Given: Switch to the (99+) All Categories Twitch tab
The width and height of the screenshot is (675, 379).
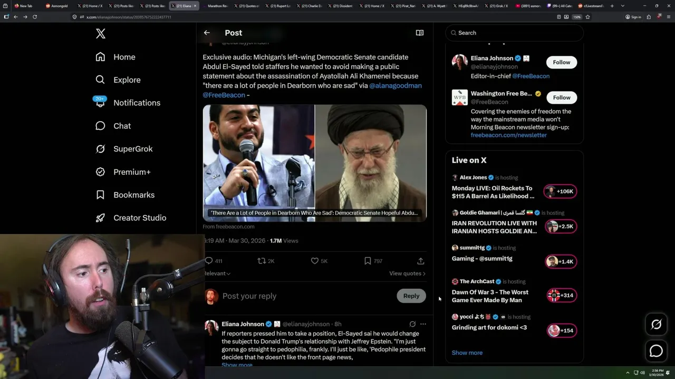Looking at the screenshot, I should pyautogui.click(x=560, y=6).
